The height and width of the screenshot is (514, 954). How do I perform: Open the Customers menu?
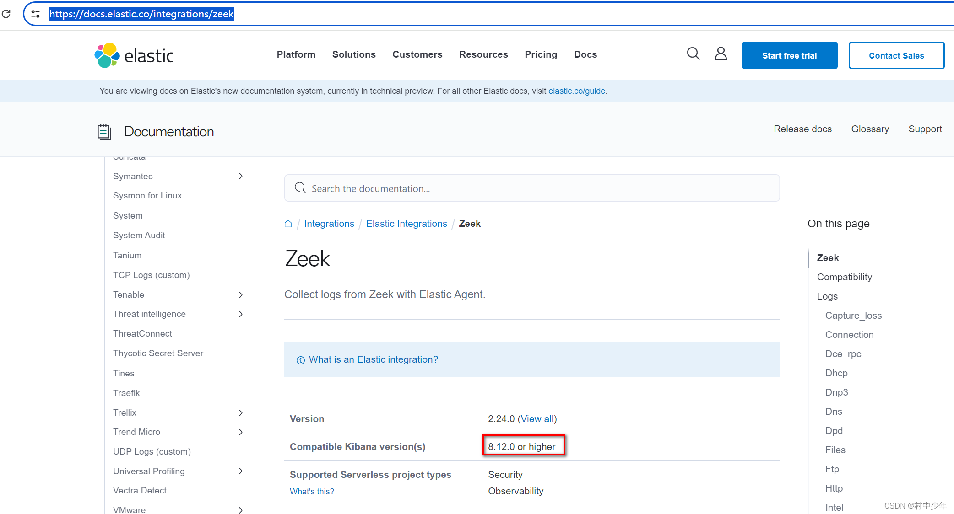point(417,54)
